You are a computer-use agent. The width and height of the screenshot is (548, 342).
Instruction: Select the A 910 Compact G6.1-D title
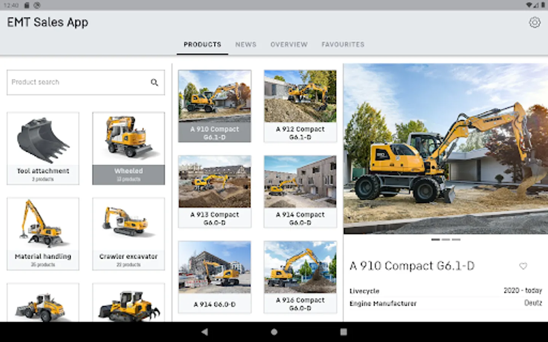[x=412, y=266]
